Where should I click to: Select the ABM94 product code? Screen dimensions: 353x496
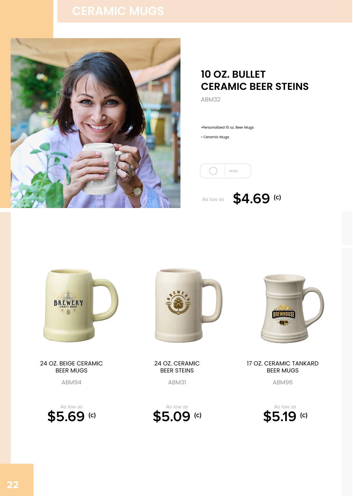71,382
